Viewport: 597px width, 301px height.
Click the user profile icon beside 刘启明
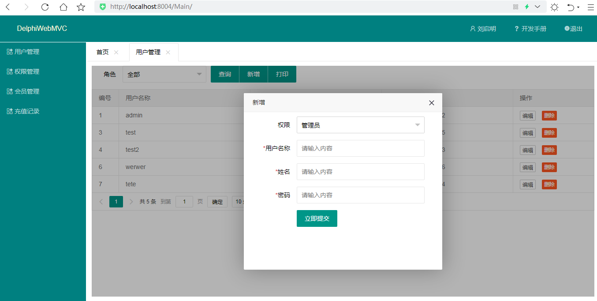click(473, 29)
